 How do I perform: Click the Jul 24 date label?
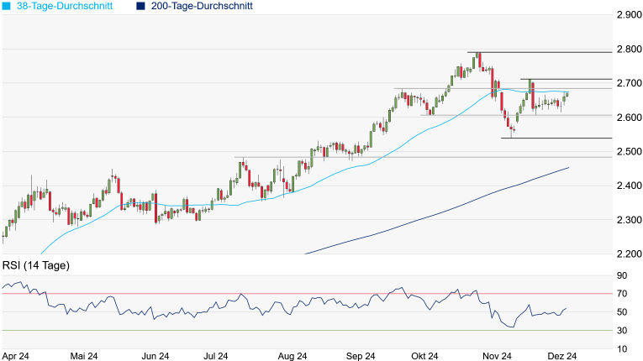click(215, 355)
